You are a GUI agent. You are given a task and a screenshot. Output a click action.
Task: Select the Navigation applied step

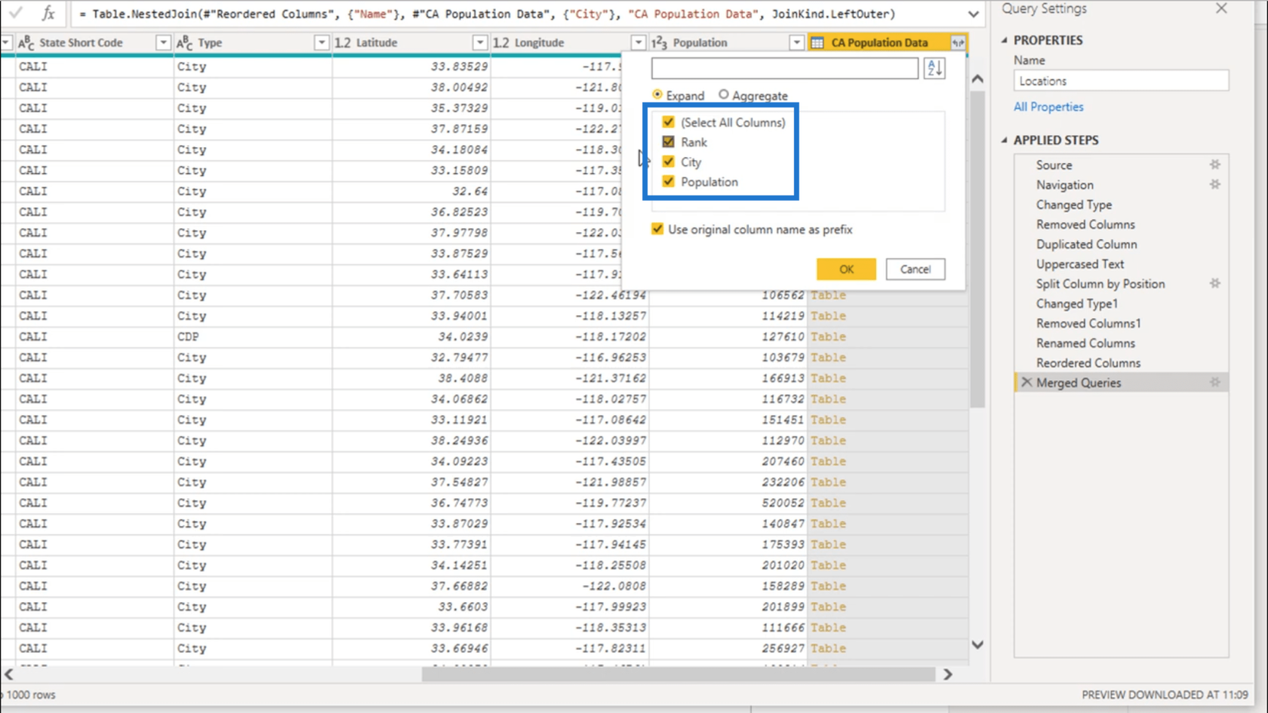tap(1064, 184)
